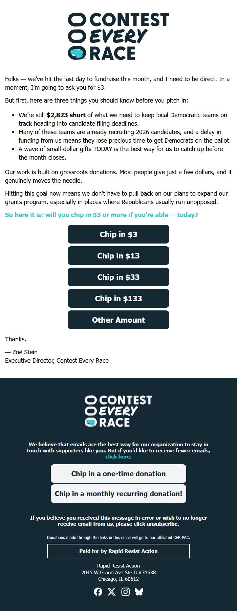Click the Rapid Resist Action mailing address
The image size is (237, 611).
pos(118,572)
